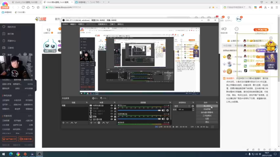Toggle the 图像 source's visibility eye
The width and height of the screenshot is (280, 157).
[x=112, y=117]
